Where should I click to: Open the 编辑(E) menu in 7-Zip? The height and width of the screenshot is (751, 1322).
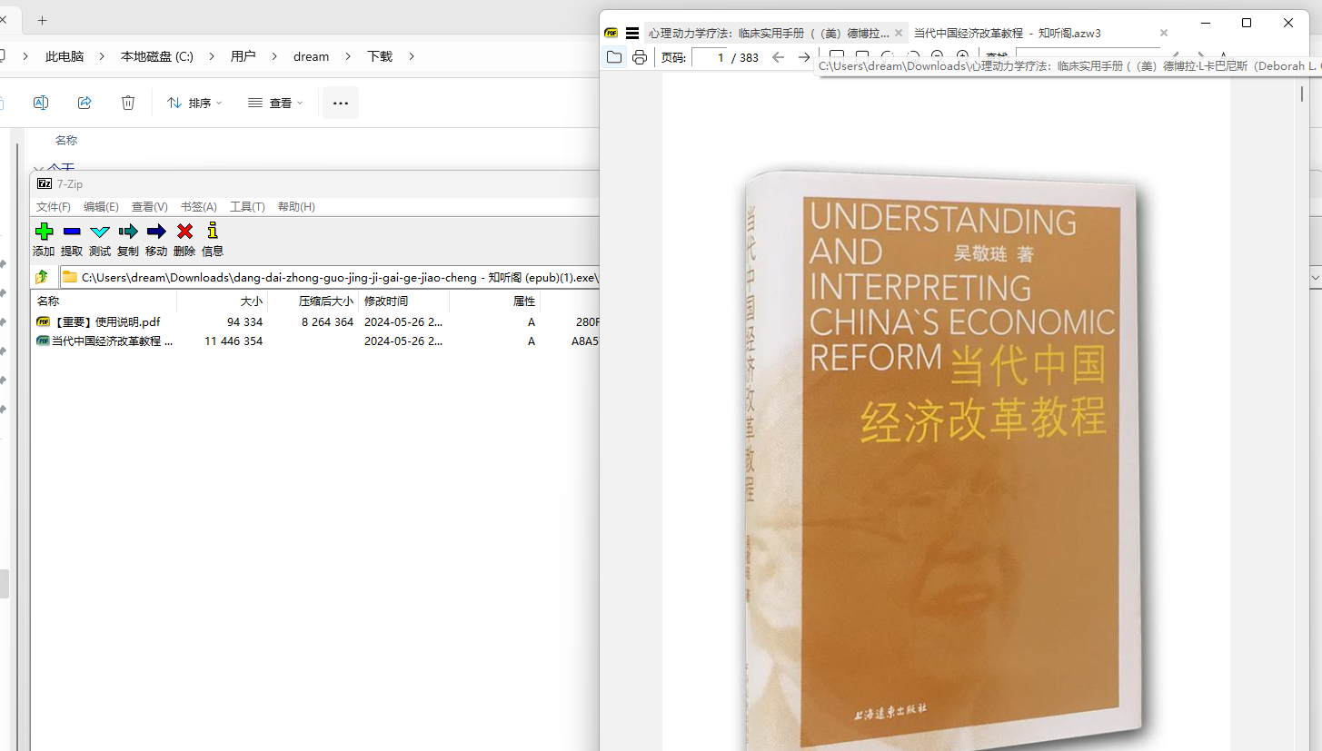coord(101,207)
